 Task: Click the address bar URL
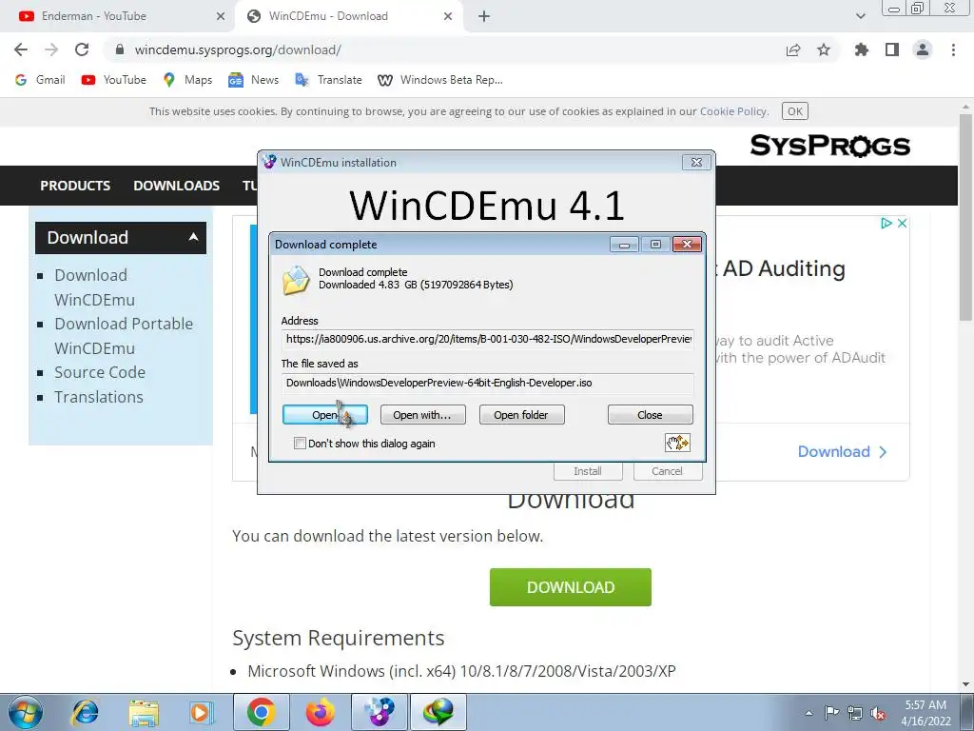[x=237, y=49]
